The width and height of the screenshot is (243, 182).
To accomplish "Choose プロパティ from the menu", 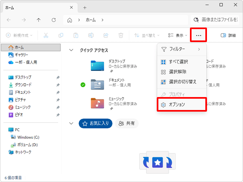I will 181,94.
